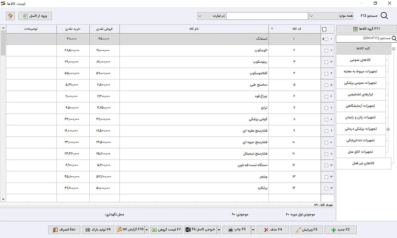Image resolution: width=397 pixels, height=238 pixels.
Task: Check the box for رینوسکوپ row
Action: pyautogui.click(x=326, y=62)
